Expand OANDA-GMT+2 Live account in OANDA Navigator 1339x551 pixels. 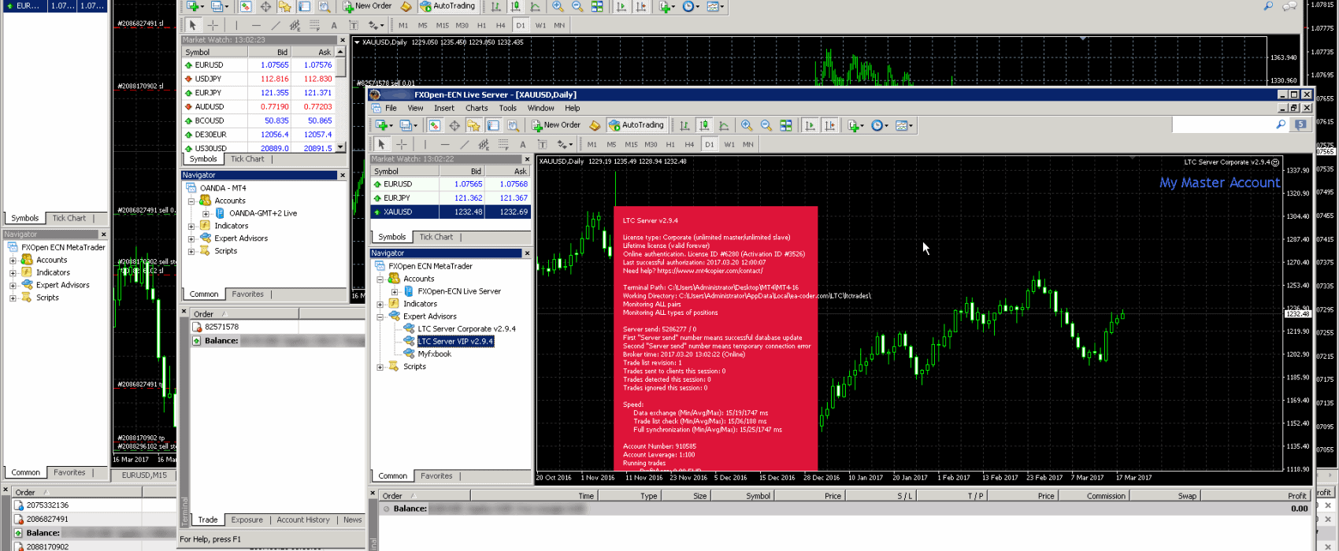[206, 213]
